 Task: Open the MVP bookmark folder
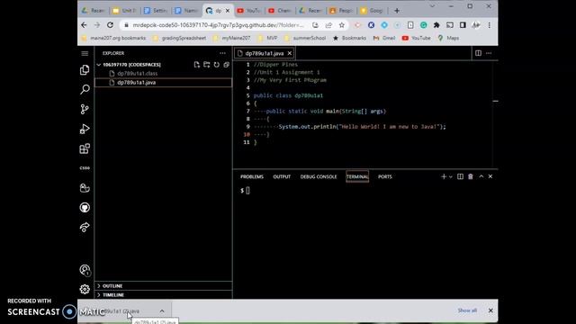point(267,38)
